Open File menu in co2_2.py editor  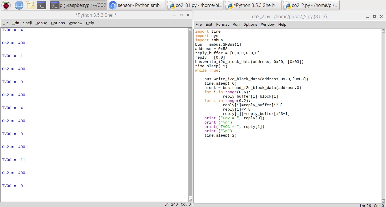[x=199, y=25]
